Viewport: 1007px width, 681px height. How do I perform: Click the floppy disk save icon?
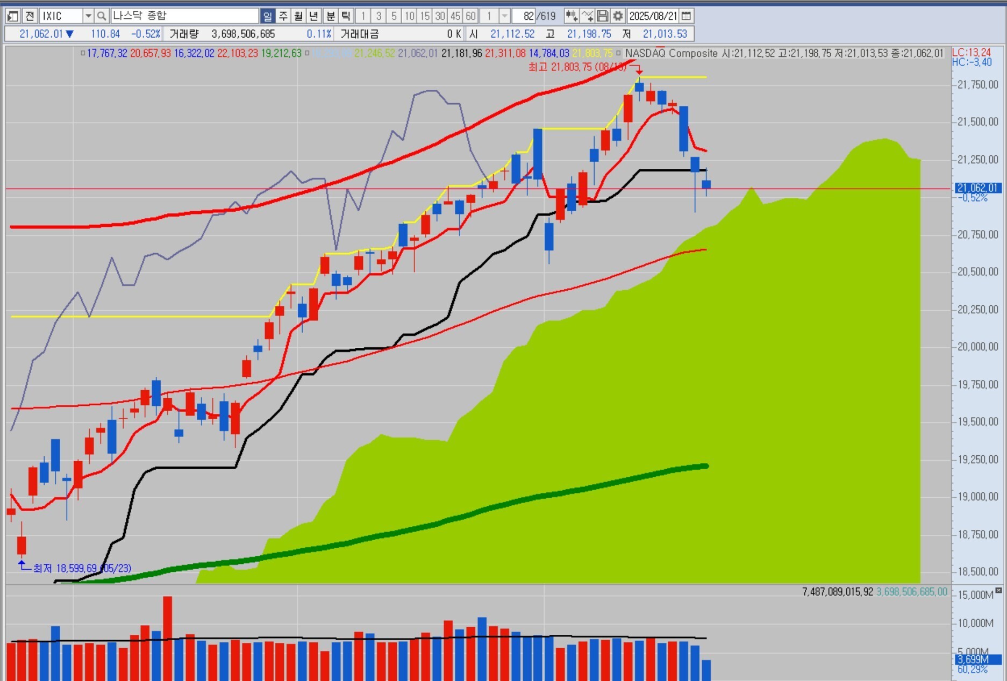click(x=603, y=16)
